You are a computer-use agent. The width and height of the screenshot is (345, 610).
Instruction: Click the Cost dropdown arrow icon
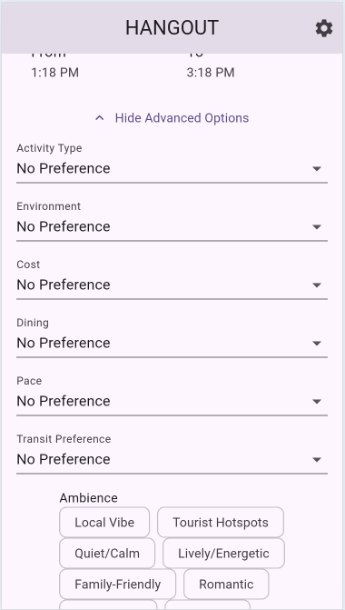[317, 285]
